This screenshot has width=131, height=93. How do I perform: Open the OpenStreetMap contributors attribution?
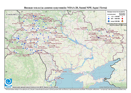pos(113,87)
